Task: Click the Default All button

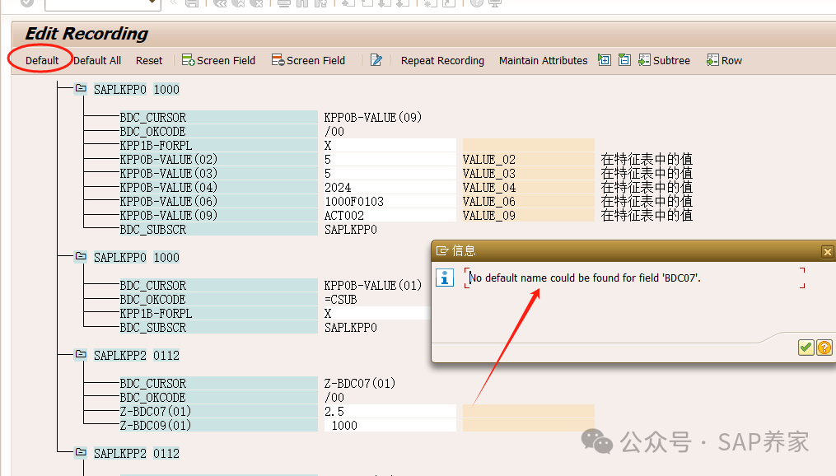Action: point(97,60)
